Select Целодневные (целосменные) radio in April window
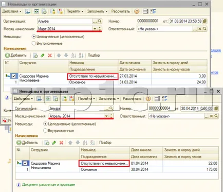This screenshot has width=223, height=192. point(45,124)
